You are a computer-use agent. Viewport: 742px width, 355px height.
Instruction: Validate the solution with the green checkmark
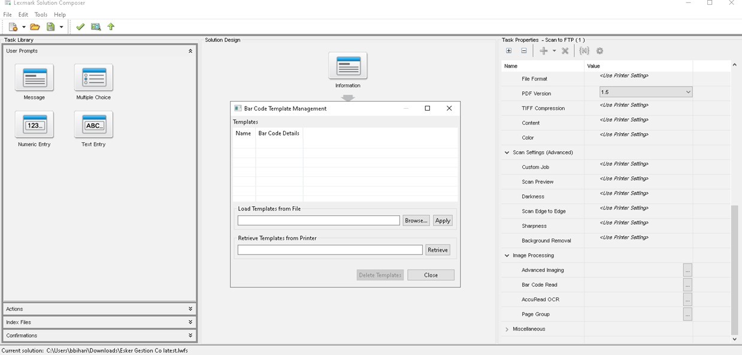tap(80, 27)
